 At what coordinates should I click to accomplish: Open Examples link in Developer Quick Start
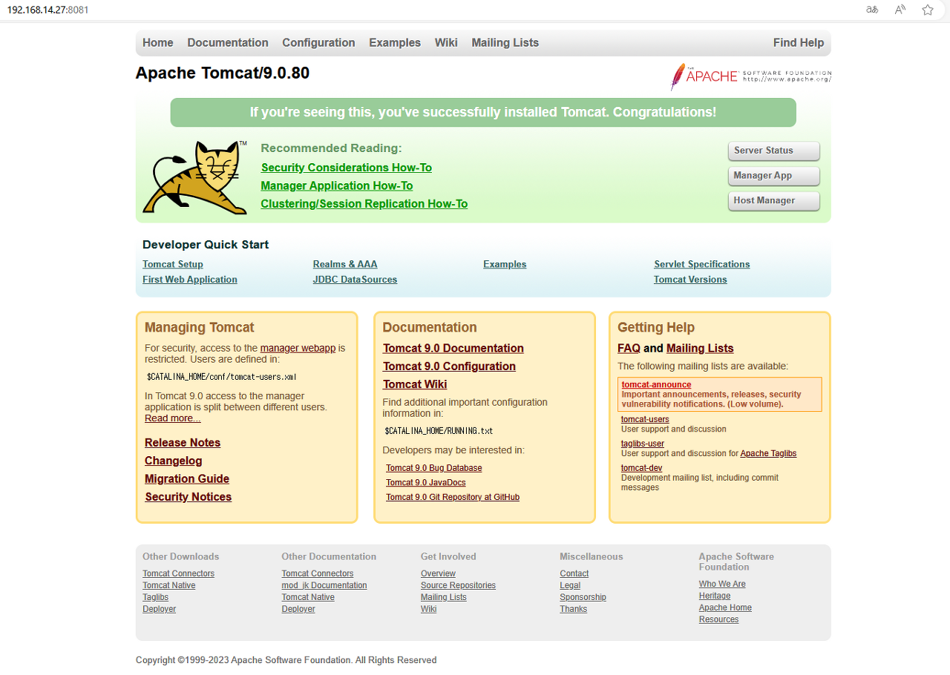click(505, 264)
